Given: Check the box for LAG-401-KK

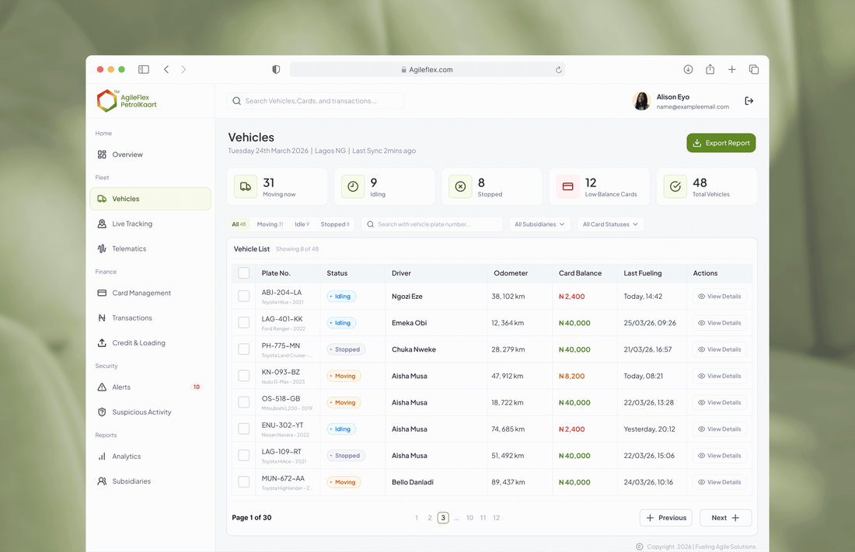Looking at the screenshot, I should click(244, 323).
